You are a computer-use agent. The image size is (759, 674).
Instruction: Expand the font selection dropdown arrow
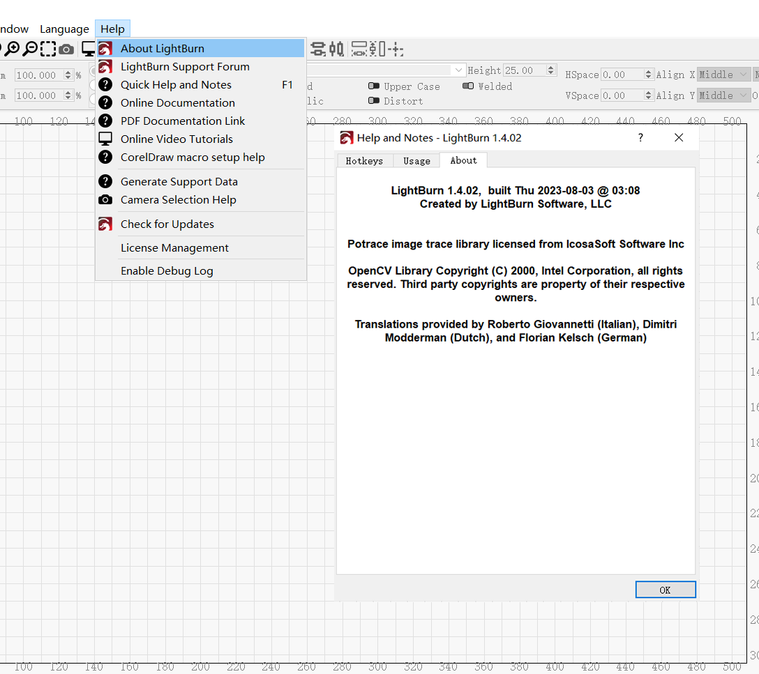(458, 70)
